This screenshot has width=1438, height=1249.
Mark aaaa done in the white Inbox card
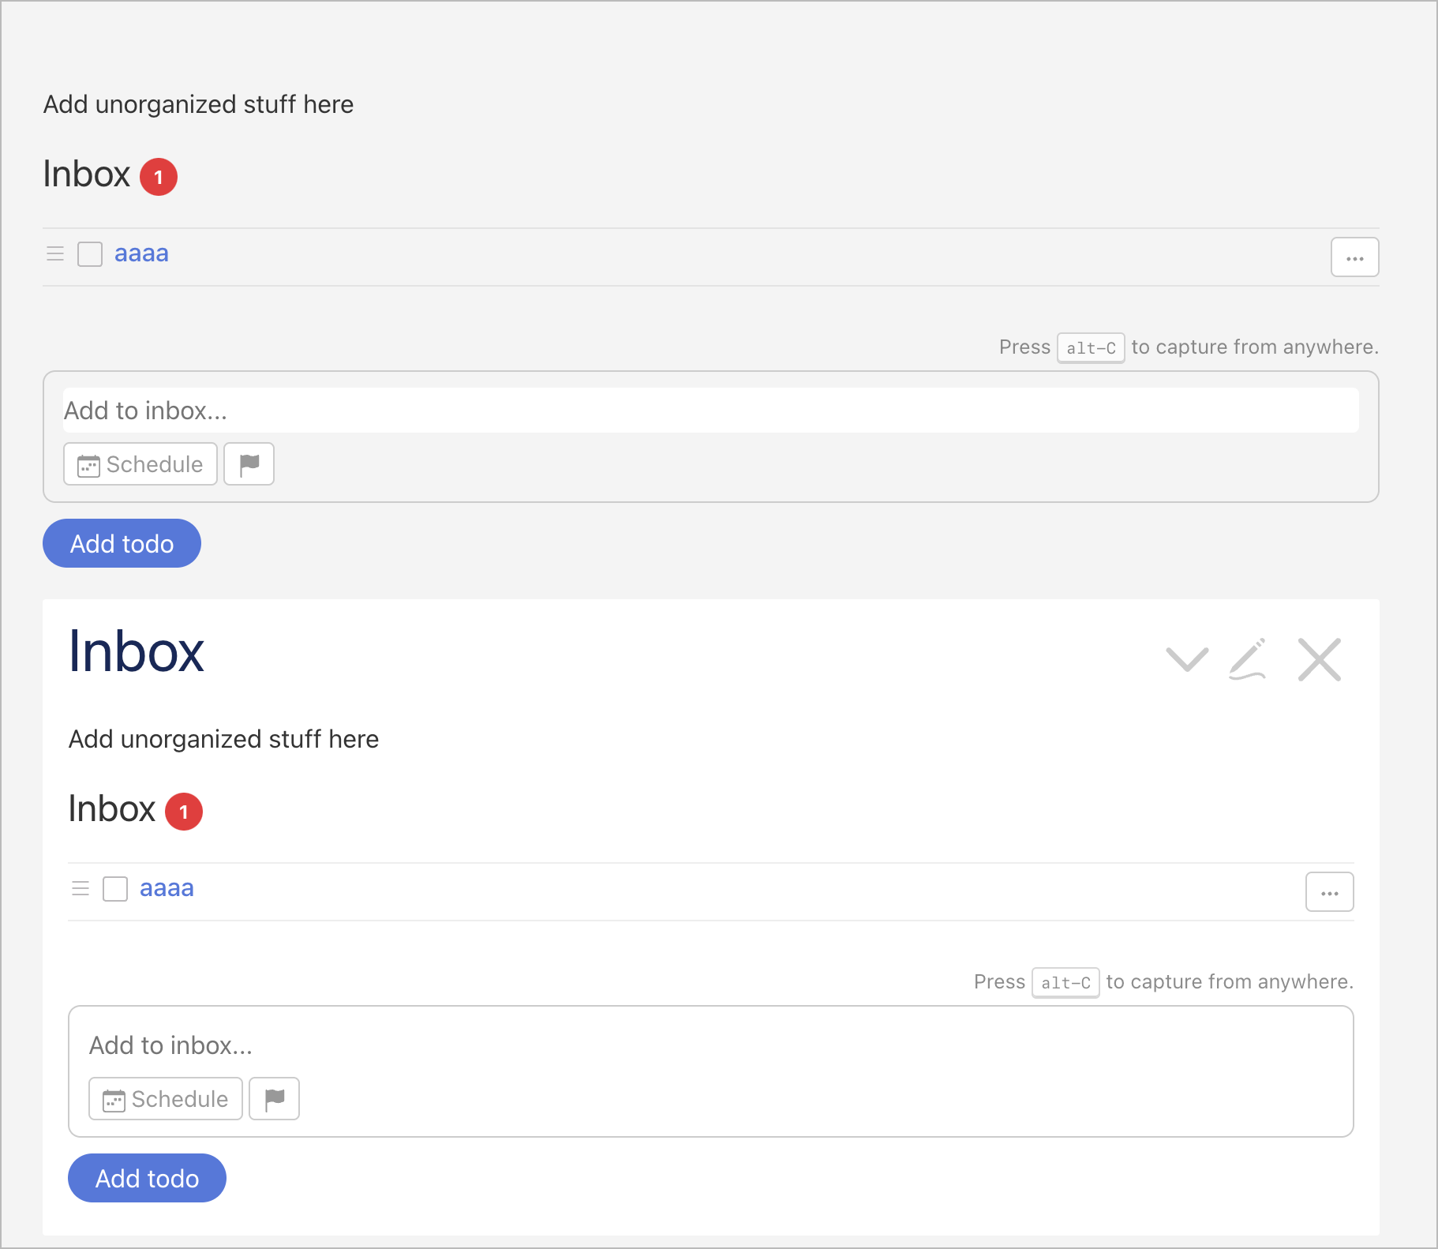pos(115,889)
